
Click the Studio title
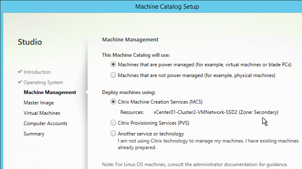(x=30, y=42)
